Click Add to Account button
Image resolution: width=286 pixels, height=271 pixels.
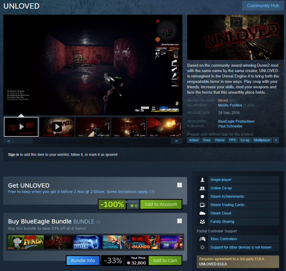(161, 204)
